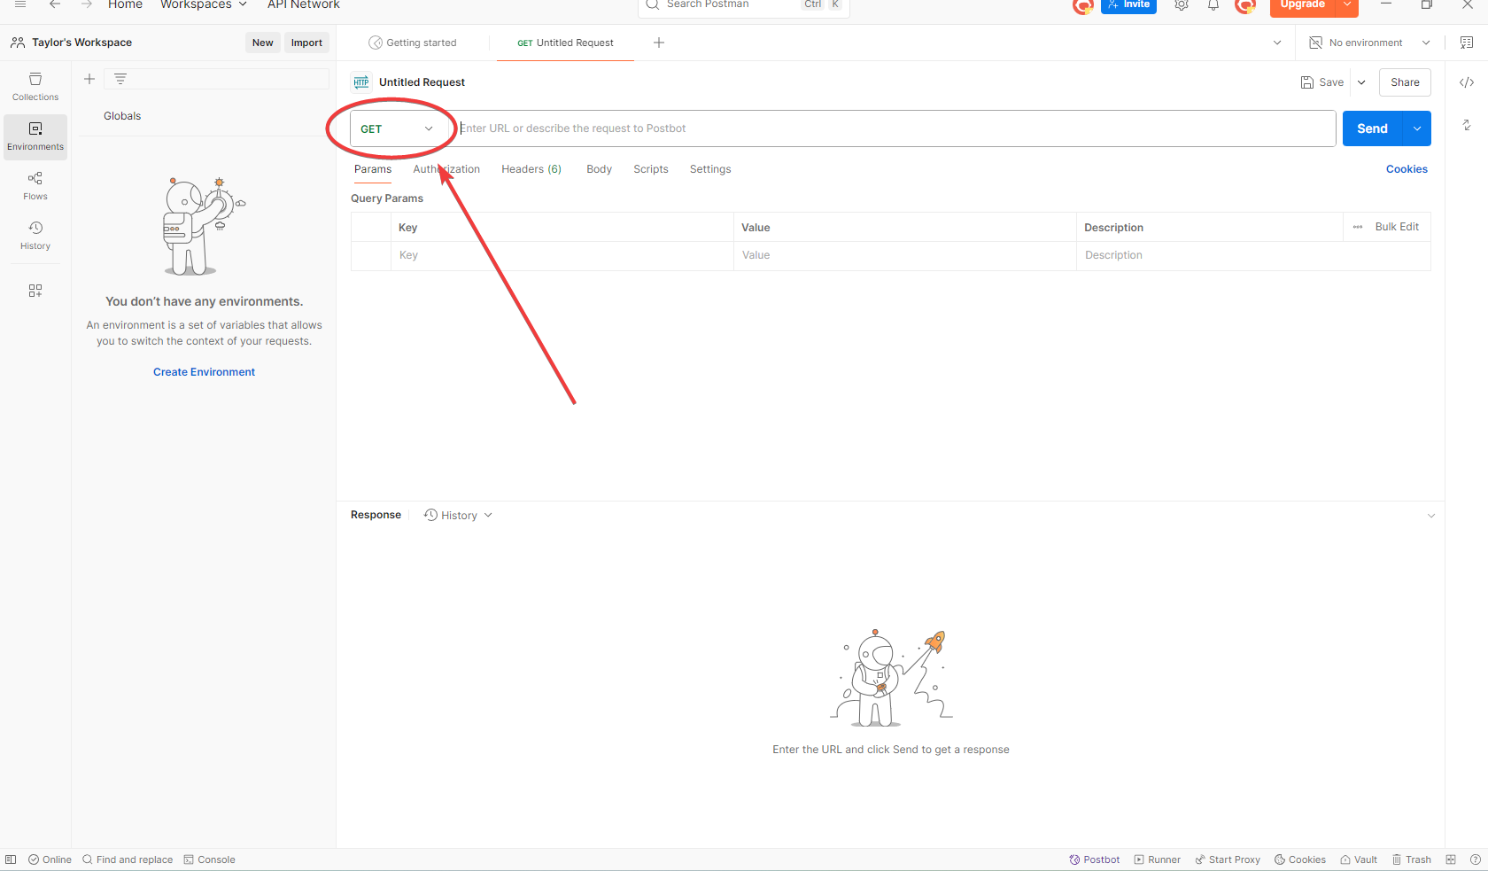Open Find and replace in status bar
1488x871 pixels.
click(x=128, y=859)
